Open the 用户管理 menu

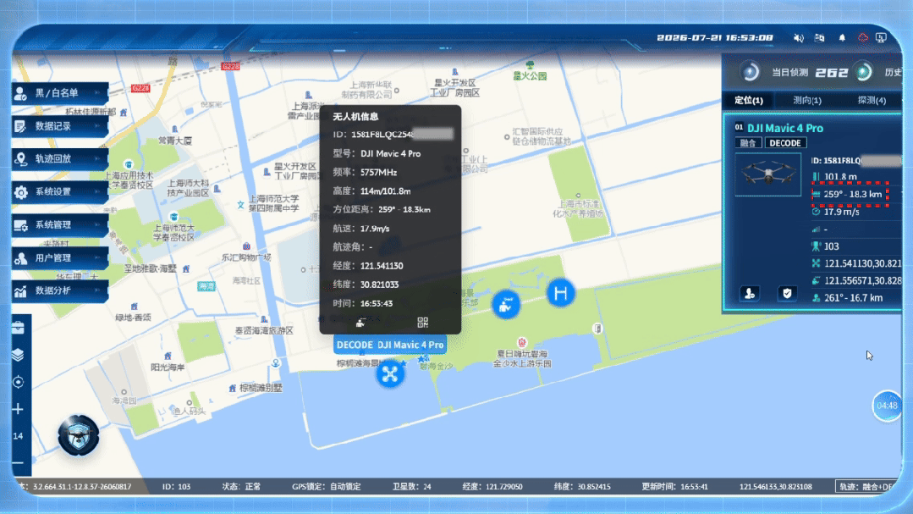pos(60,257)
